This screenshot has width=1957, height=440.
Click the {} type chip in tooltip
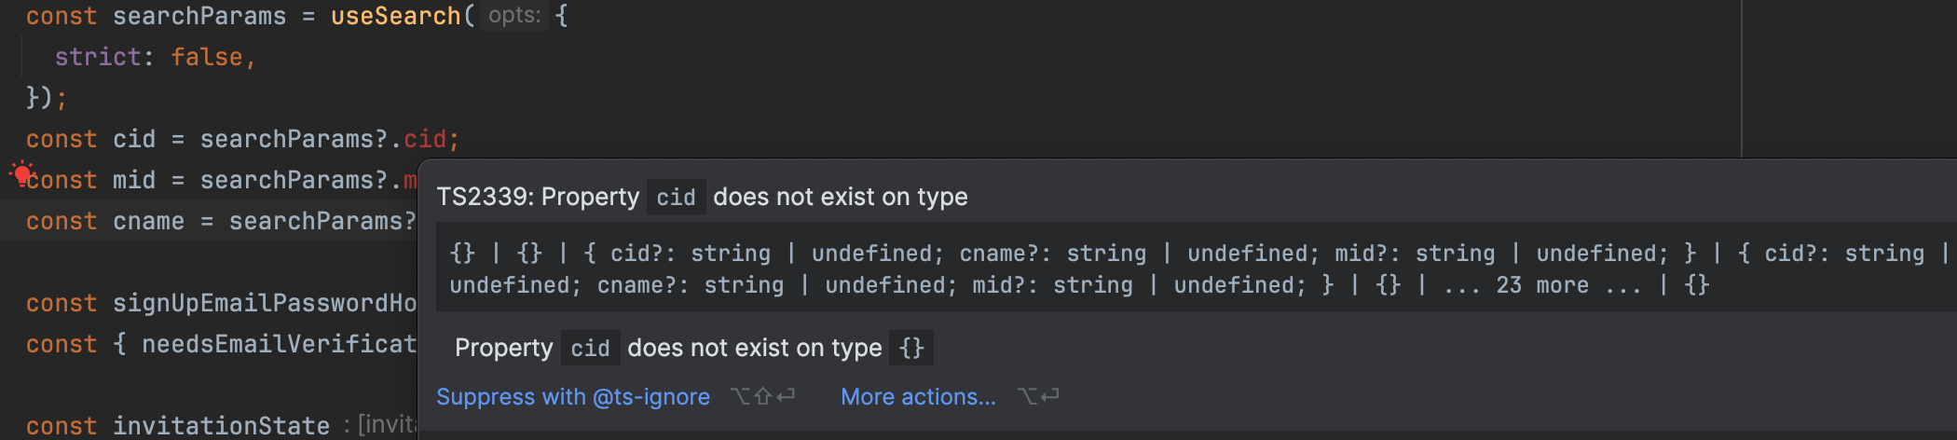(911, 349)
